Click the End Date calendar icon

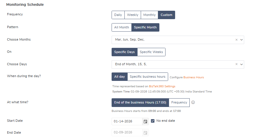pos(145,133)
